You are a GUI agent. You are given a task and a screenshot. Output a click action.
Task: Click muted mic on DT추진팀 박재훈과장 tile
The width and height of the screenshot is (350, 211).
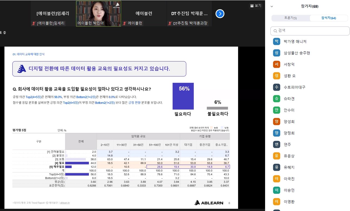coord(170,23)
